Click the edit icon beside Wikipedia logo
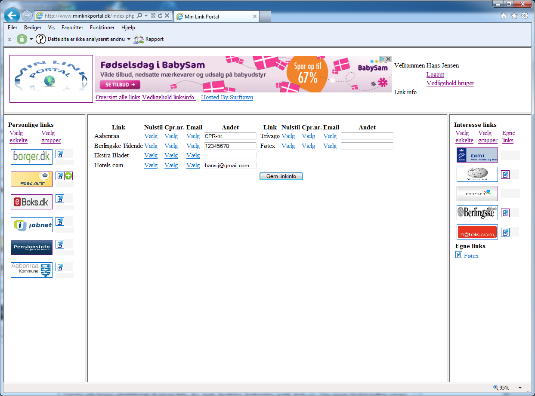Screen dimensions: 535x396 (x=505, y=174)
